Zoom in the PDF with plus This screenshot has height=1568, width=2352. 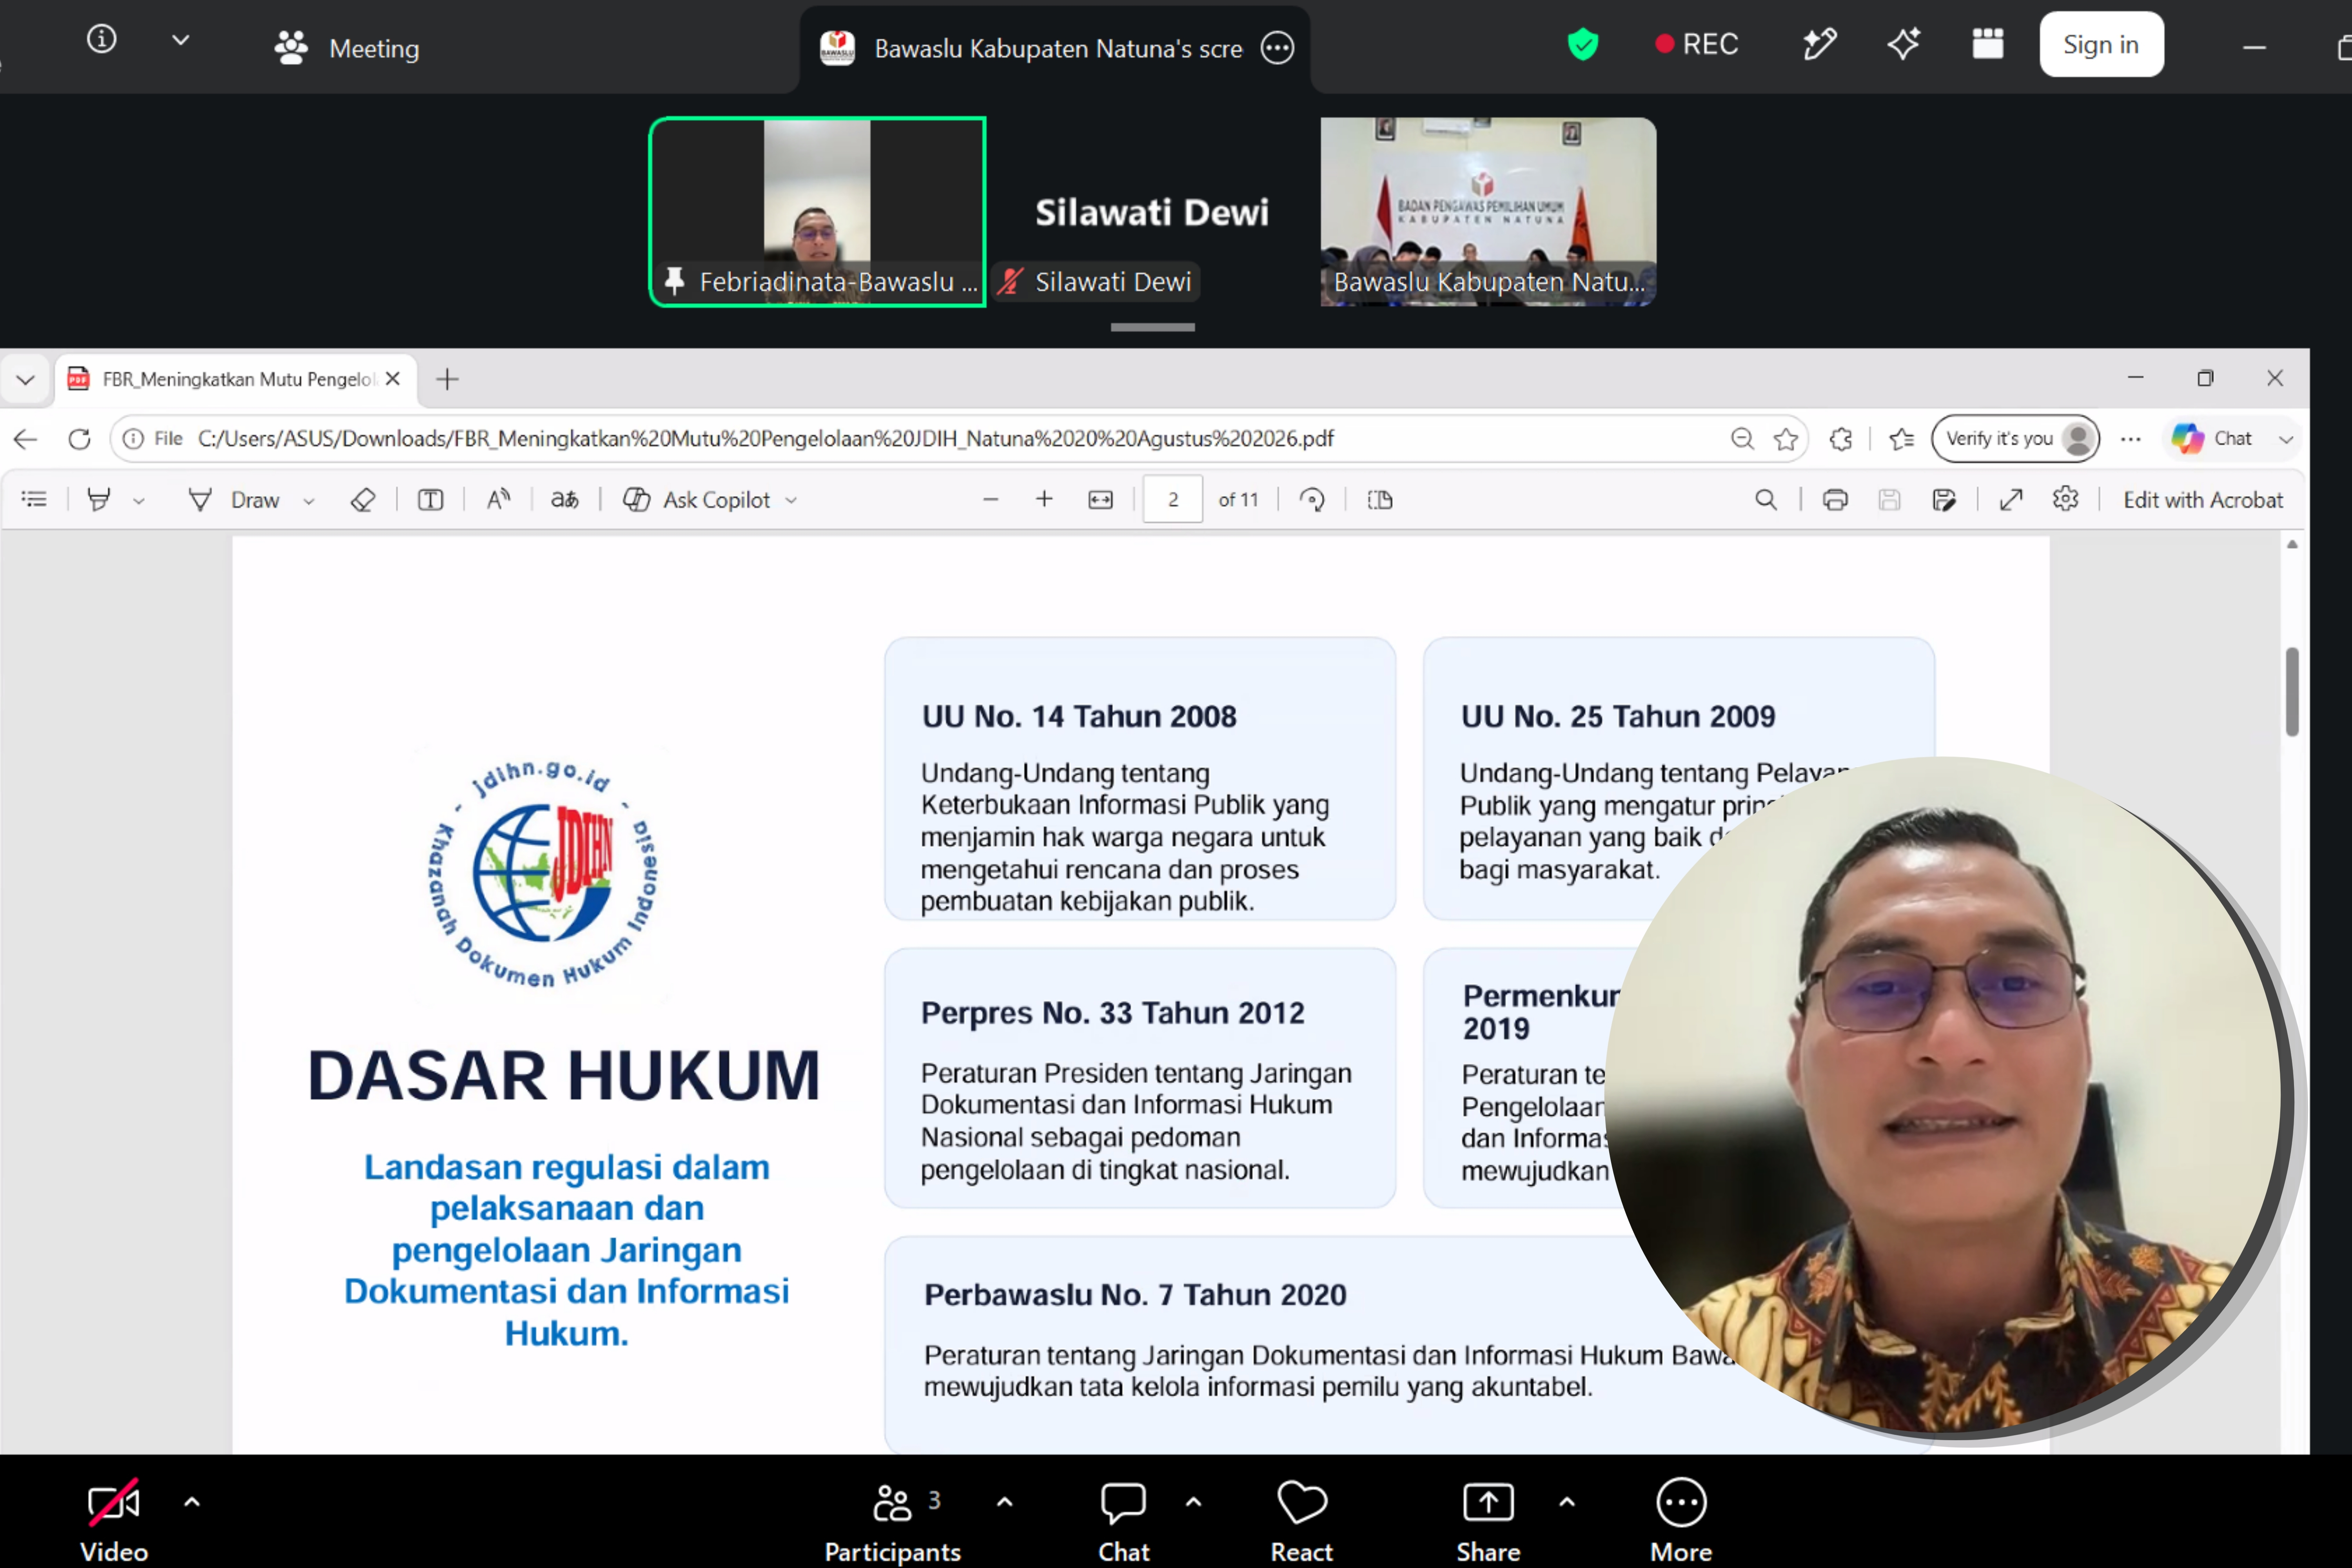1044,499
